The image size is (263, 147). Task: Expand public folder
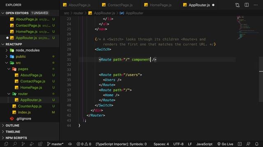7,56
